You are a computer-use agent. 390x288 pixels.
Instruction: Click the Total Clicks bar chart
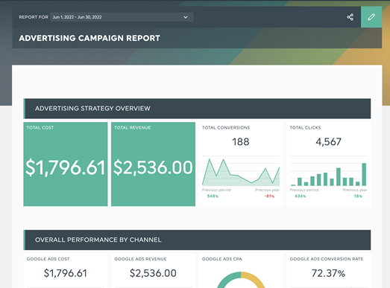point(329,171)
